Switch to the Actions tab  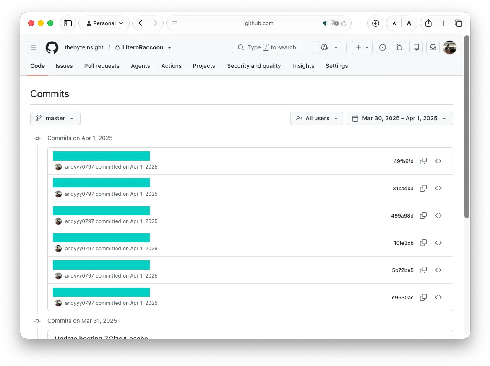[171, 66]
